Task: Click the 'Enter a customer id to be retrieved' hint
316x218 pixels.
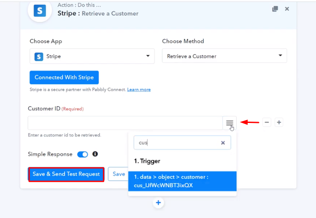Action: click(x=64, y=135)
